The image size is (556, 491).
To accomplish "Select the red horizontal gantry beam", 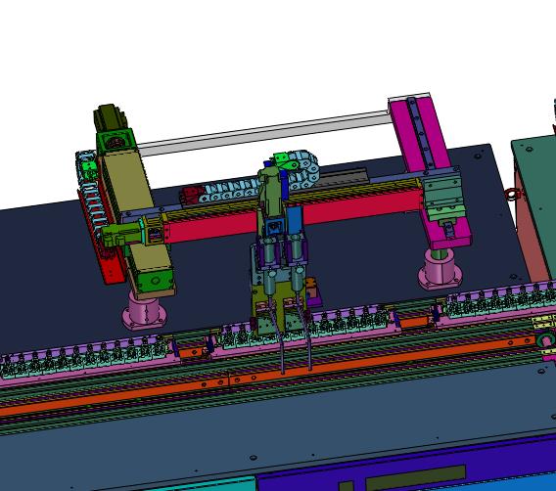I will pos(295,217).
